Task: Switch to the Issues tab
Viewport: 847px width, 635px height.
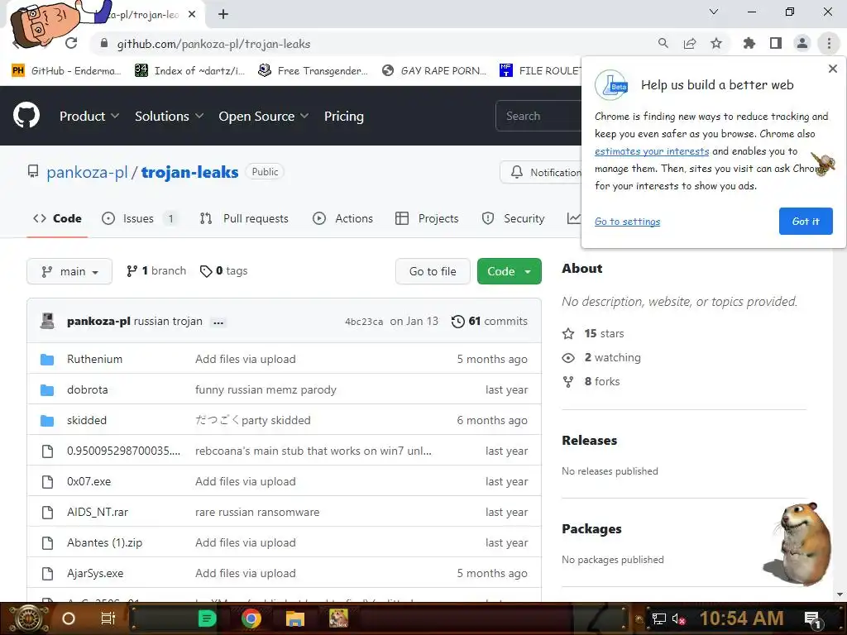Action: point(139,218)
